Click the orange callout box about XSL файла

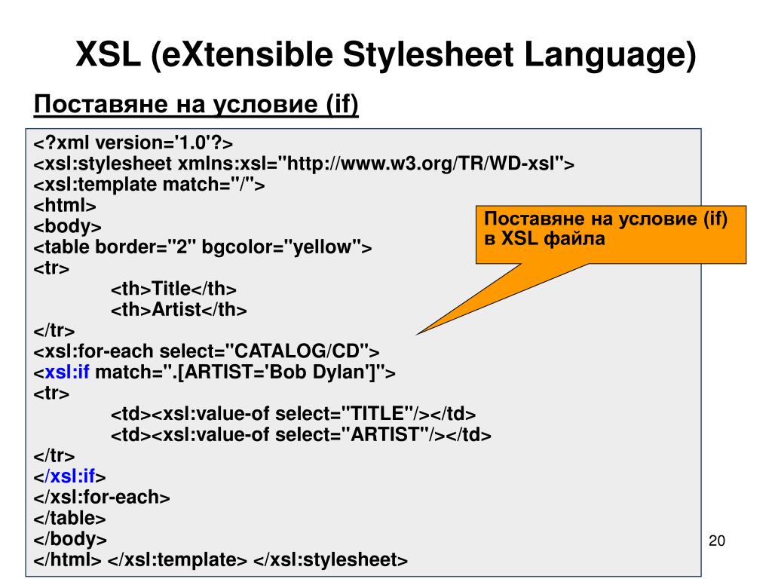[x=611, y=235]
